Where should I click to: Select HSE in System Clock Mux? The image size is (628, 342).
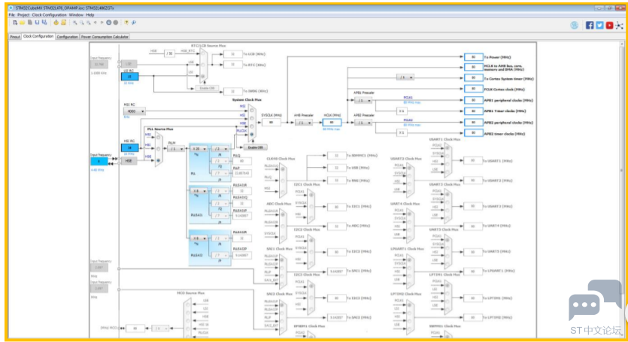(x=252, y=126)
